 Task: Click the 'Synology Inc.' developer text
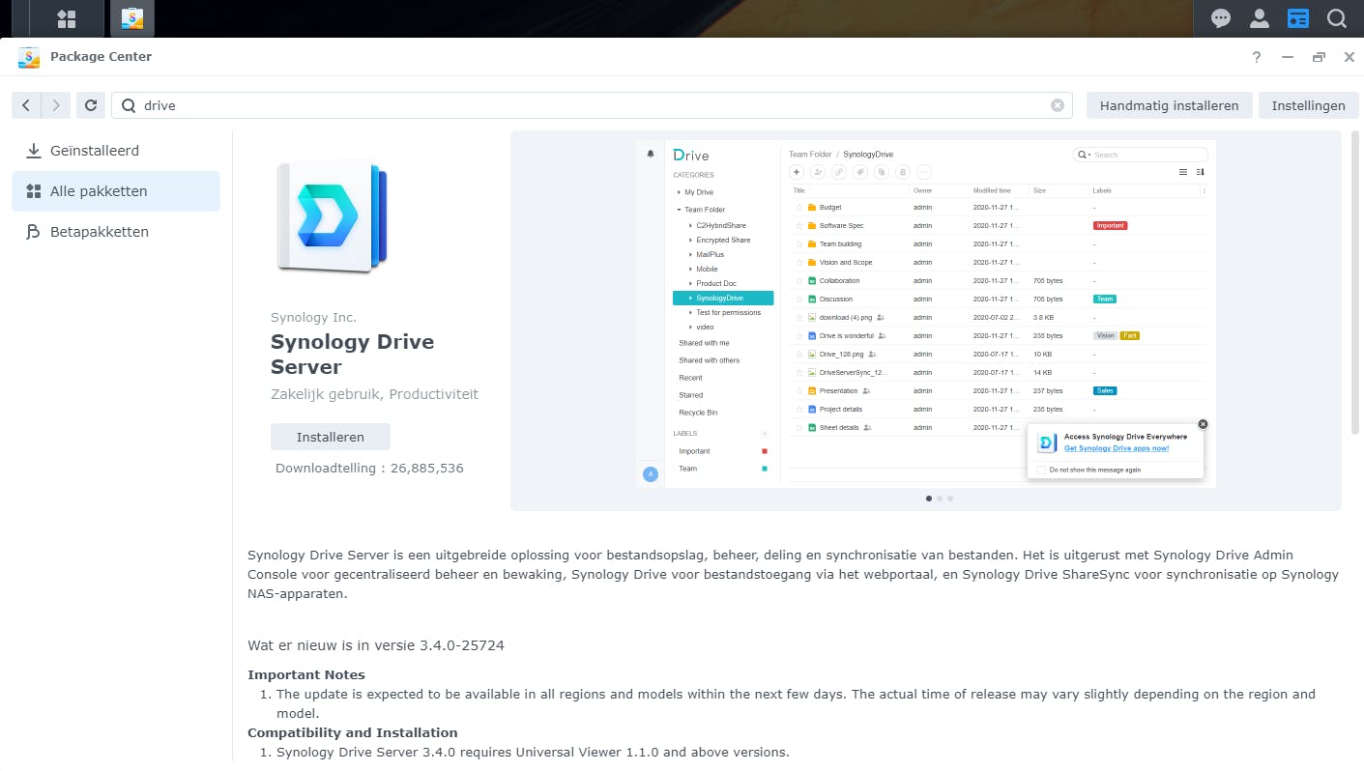313,317
